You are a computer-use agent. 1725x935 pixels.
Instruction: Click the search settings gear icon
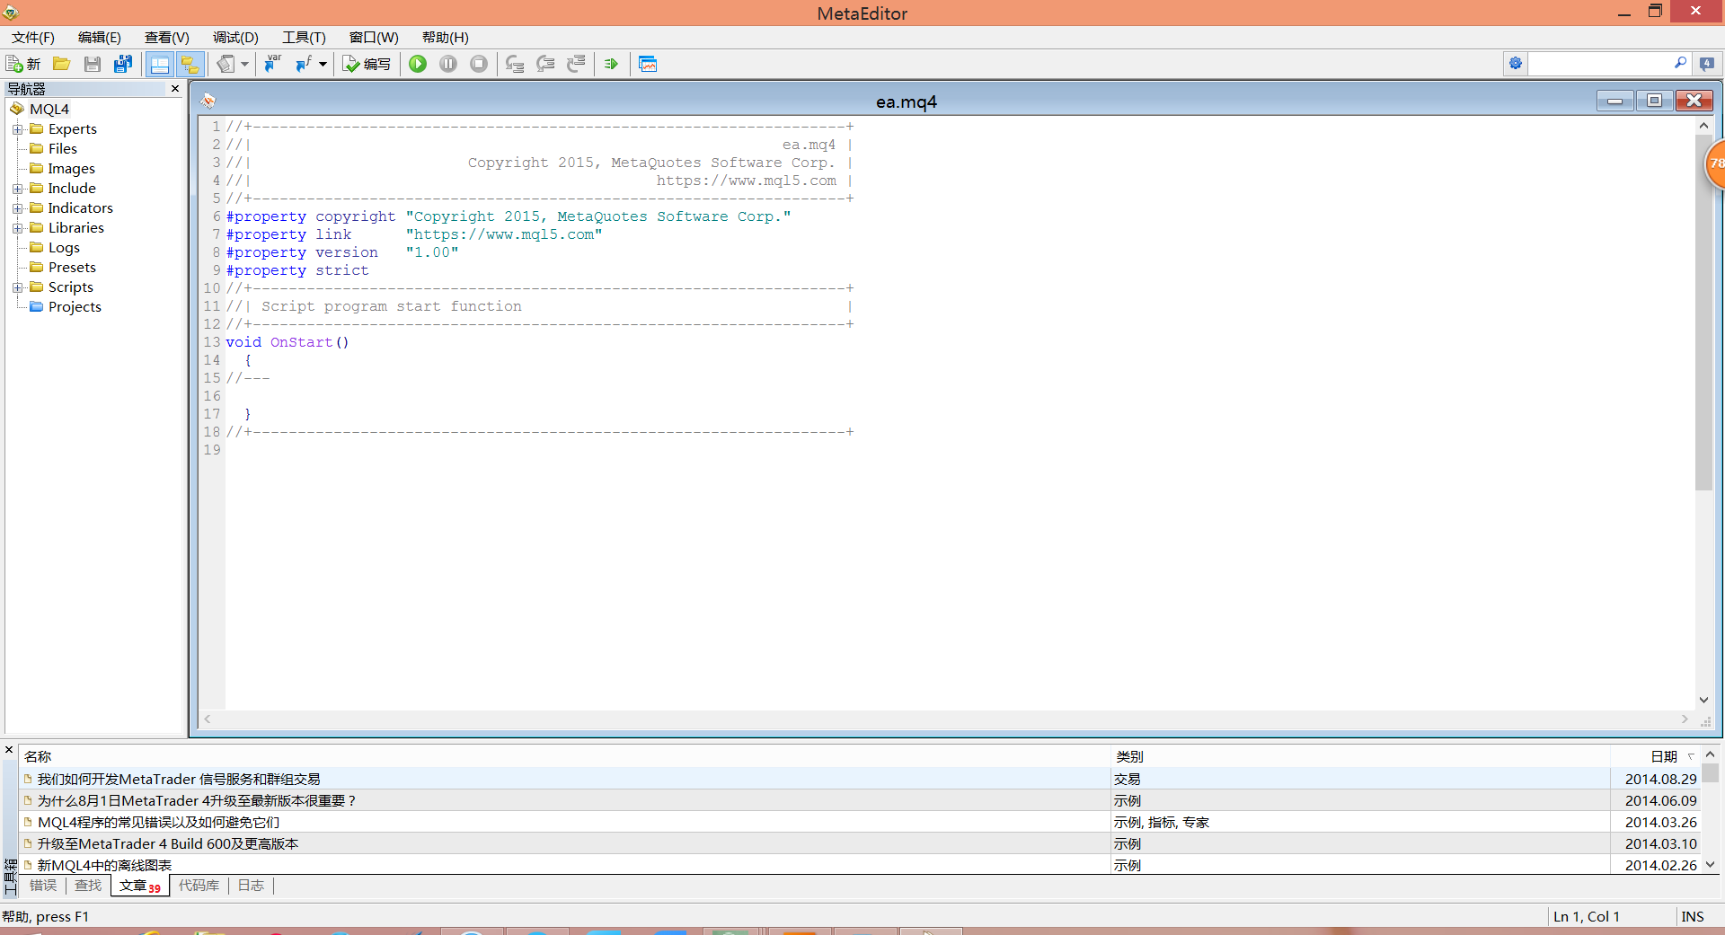point(1516,64)
